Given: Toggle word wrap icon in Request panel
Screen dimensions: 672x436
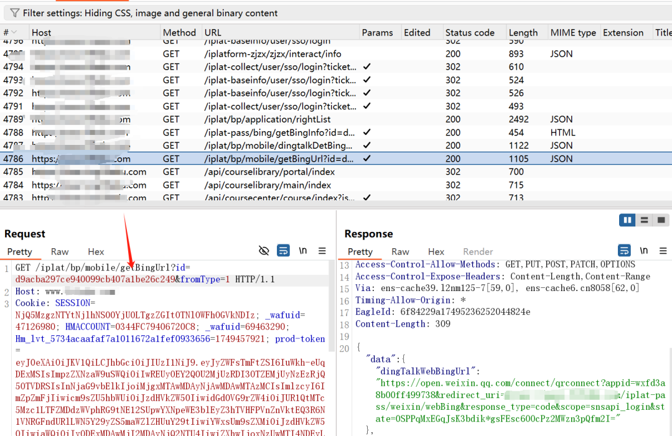Looking at the screenshot, I should pyautogui.click(x=283, y=251).
